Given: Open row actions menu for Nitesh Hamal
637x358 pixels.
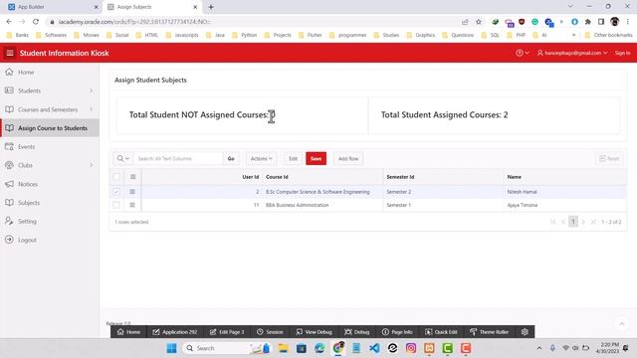Looking at the screenshot, I should click(132, 192).
